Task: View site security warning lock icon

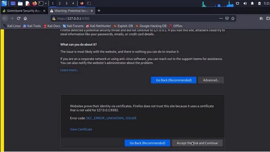Action: pos(54,19)
